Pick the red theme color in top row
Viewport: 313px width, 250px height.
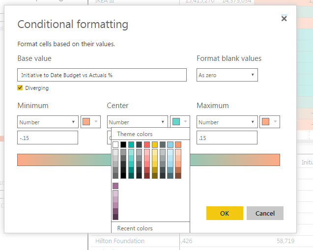147,145
